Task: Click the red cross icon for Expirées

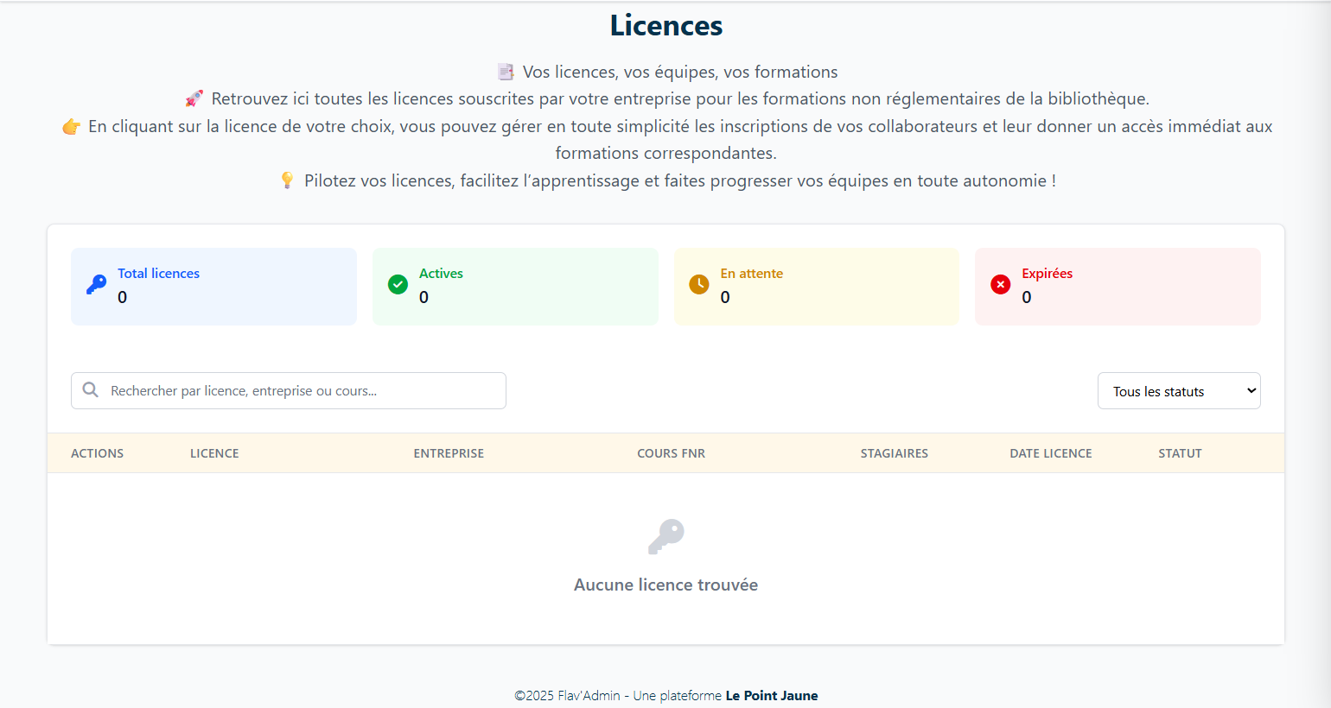Action: [x=1001, y=285]
